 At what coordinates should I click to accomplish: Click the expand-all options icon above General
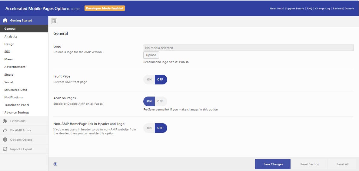[54, 21]
